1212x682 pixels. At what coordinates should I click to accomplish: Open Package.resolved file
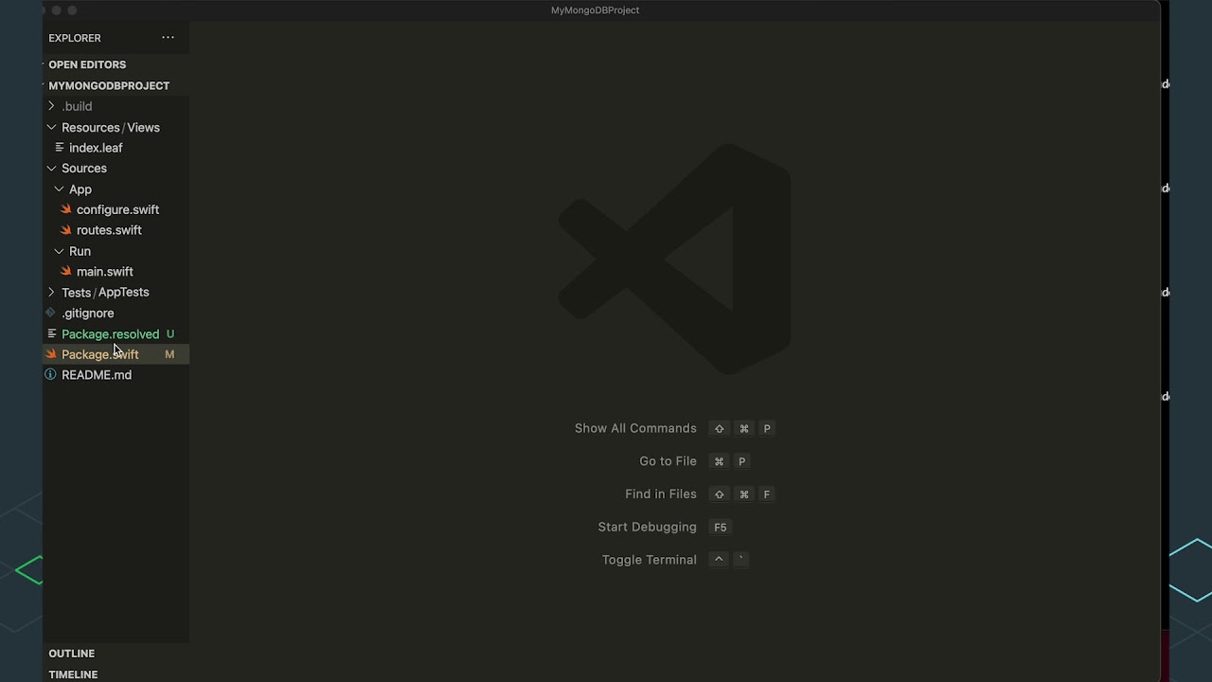(110, 333)
